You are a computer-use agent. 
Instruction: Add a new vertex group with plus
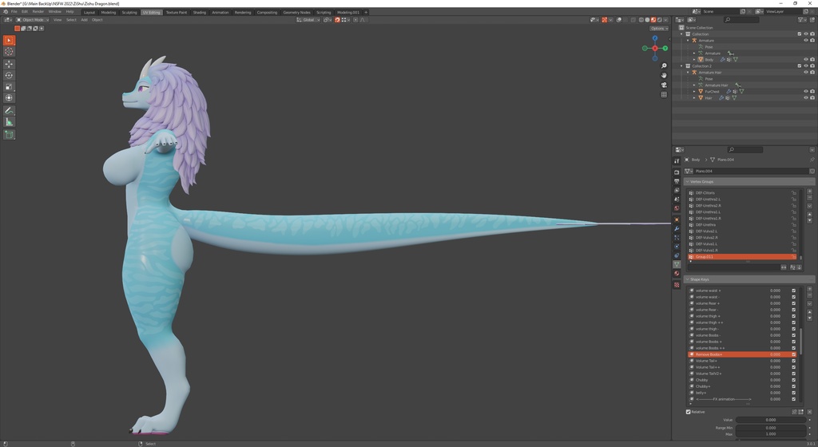click(810, 192)
